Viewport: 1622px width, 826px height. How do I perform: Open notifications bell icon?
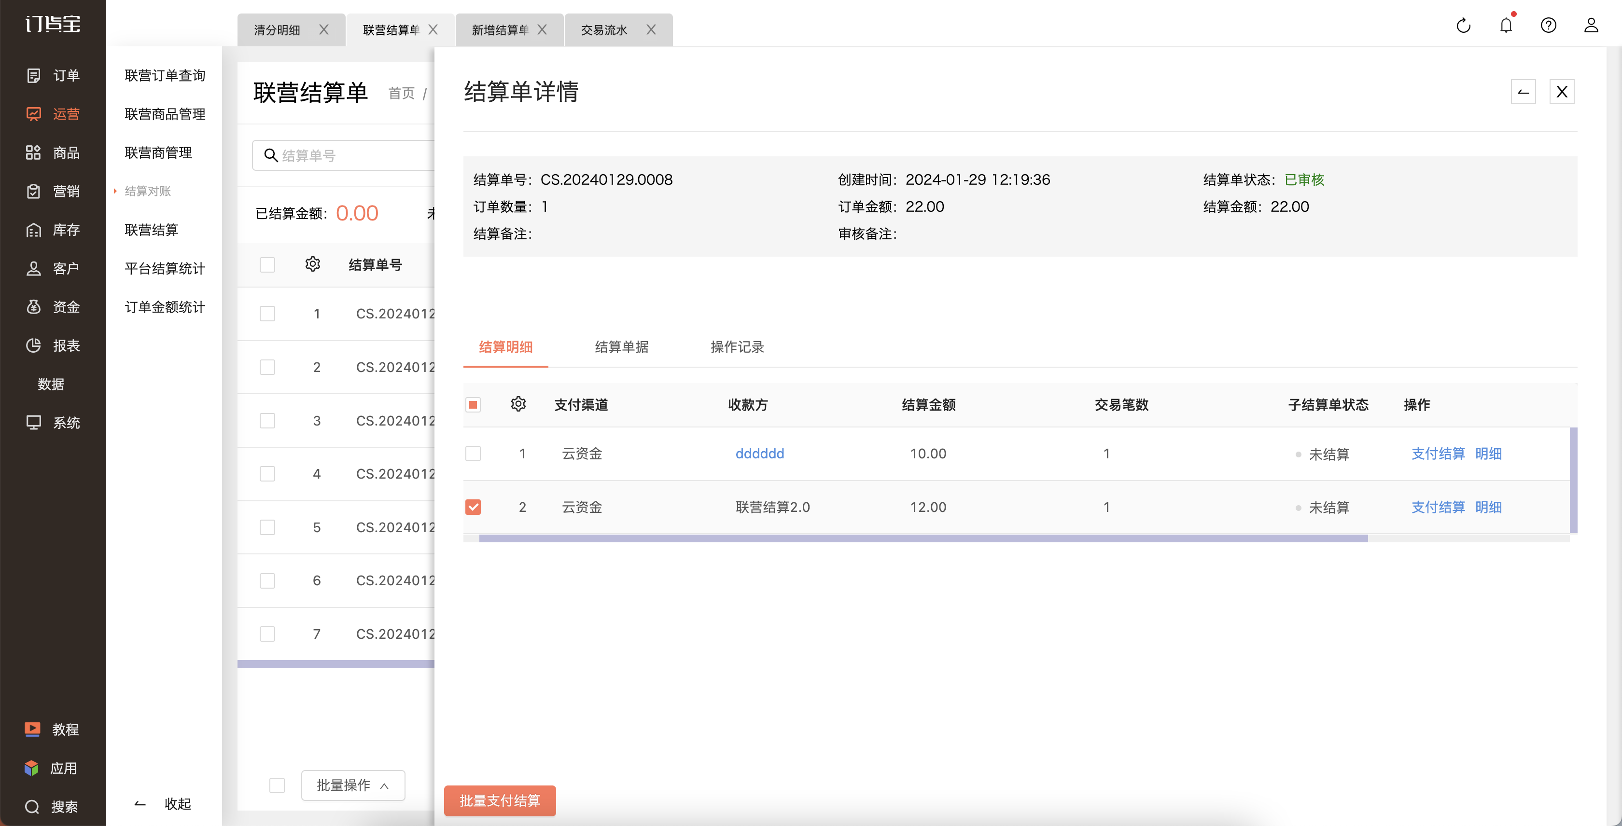[x=1506, y=25]
